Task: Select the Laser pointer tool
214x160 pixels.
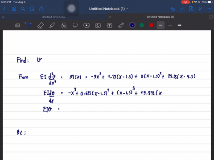Action: (x=121, y=25)
